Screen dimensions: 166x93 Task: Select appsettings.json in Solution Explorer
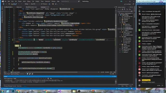127,49
